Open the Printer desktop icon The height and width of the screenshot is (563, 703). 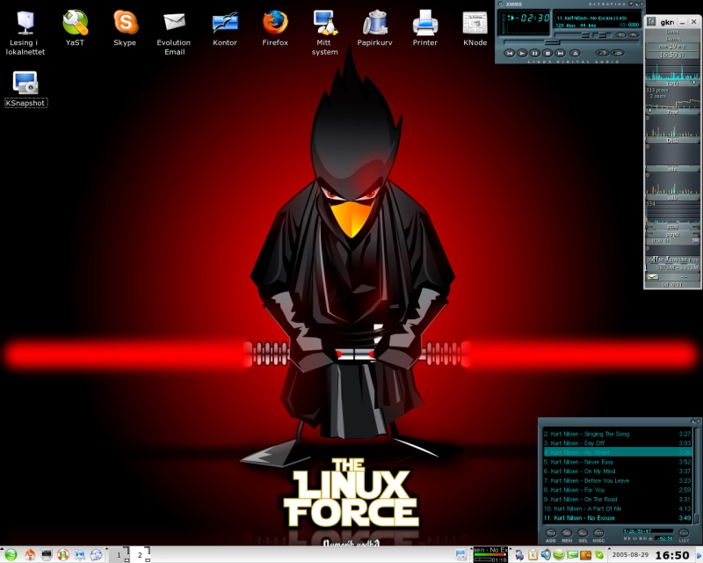[x=425, y=28]
